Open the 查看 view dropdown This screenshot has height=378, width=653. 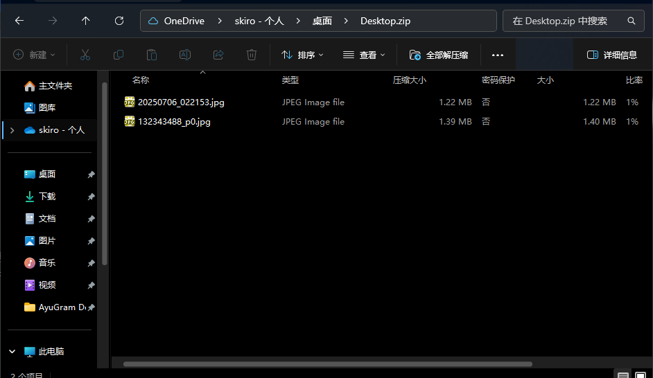pyautogui.click(x=364, y=55)
